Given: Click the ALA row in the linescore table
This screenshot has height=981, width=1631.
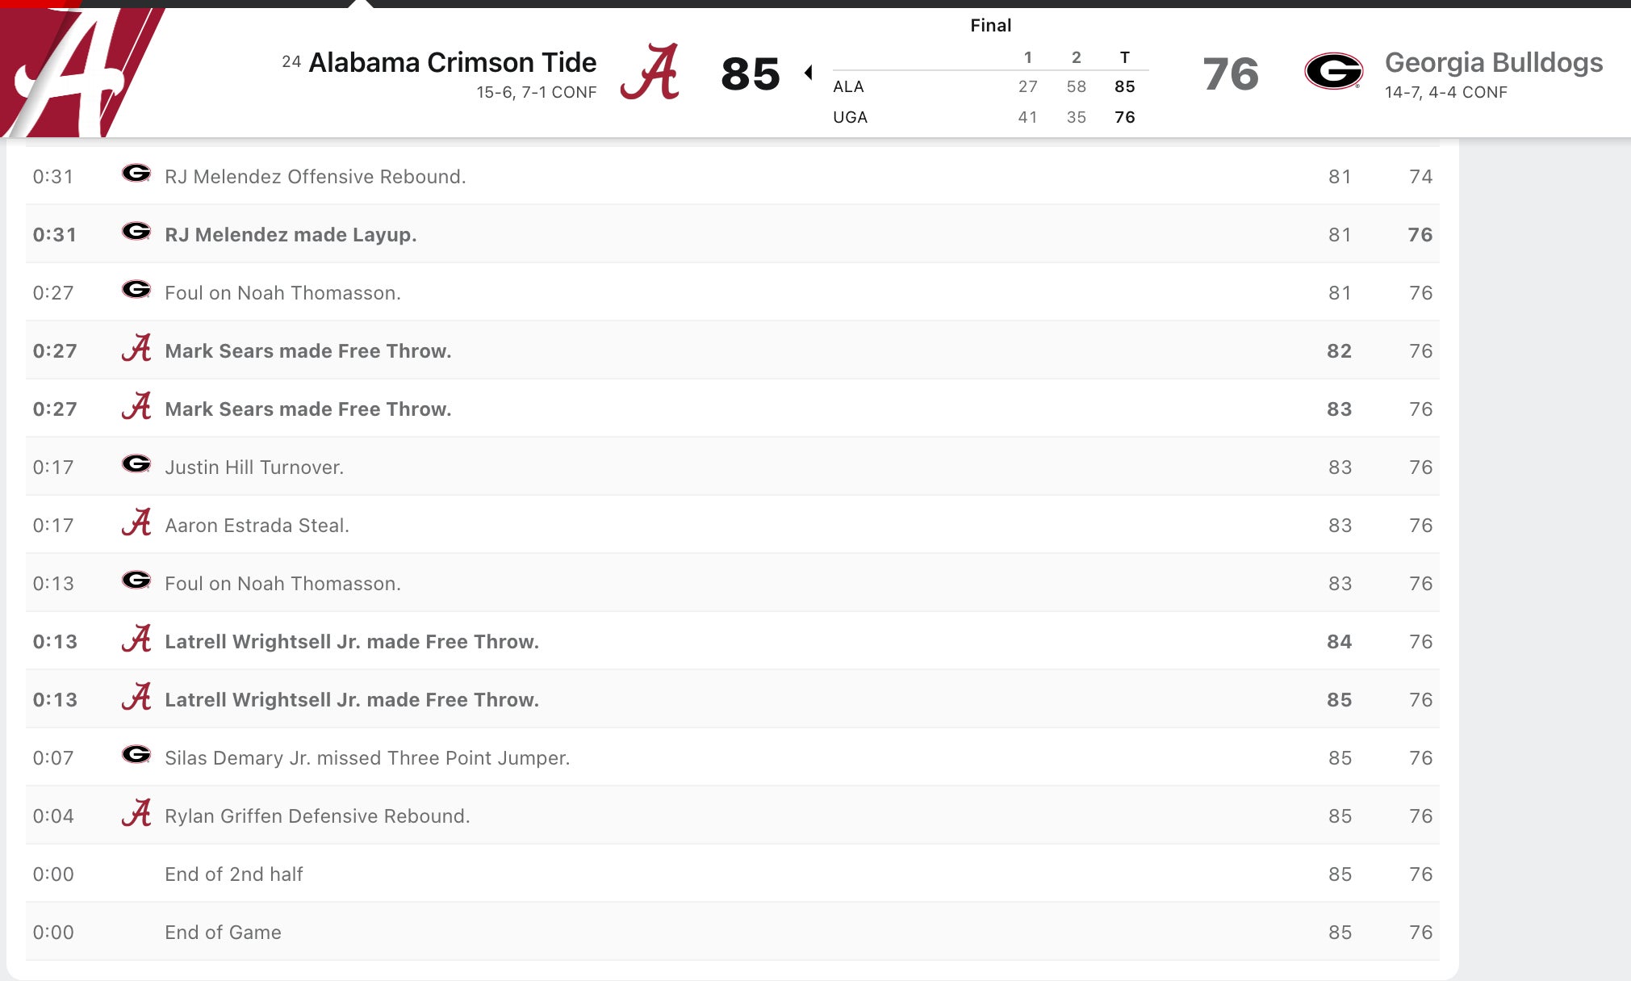Looking at the screenshot, I should coord(848,86).
